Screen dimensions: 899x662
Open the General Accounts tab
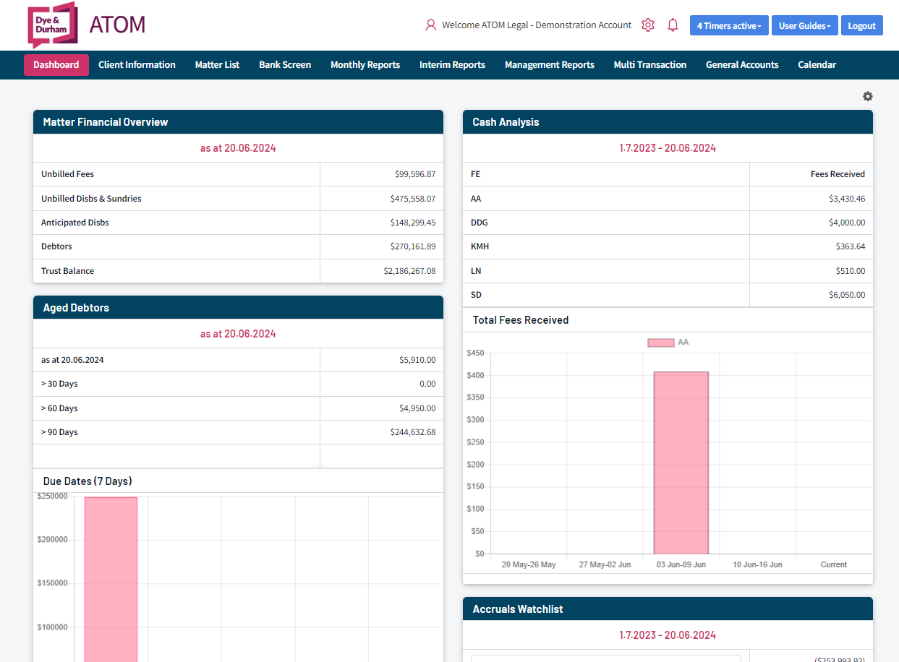(x=742, y=64)
